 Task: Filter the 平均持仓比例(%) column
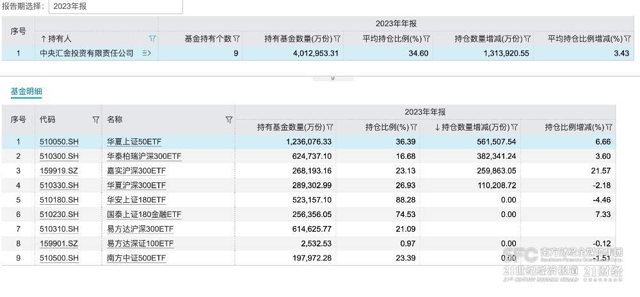coord(427,39)
